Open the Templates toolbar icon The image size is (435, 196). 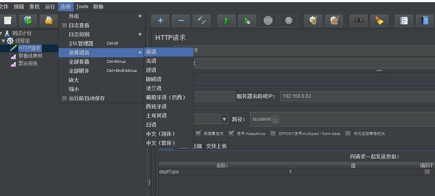click(28, 21)
